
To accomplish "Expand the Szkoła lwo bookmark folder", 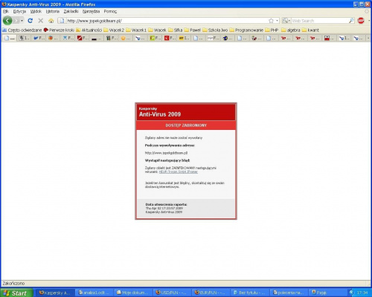I will tap(215, 30).
